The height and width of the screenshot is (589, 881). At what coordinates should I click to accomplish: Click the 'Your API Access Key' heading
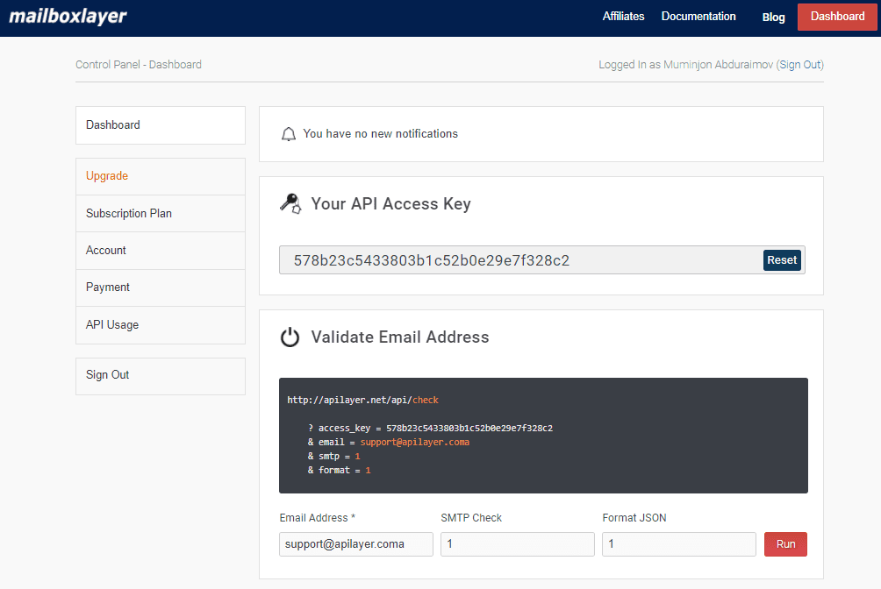click(391, 204)
